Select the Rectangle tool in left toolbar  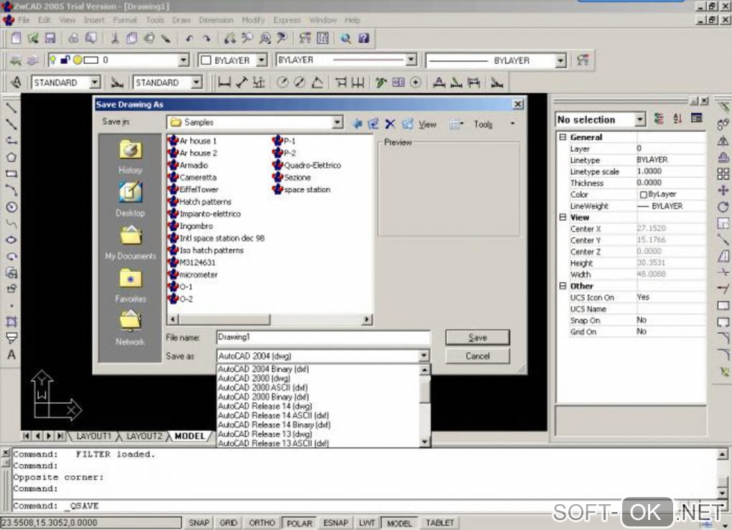coord(11,174)
